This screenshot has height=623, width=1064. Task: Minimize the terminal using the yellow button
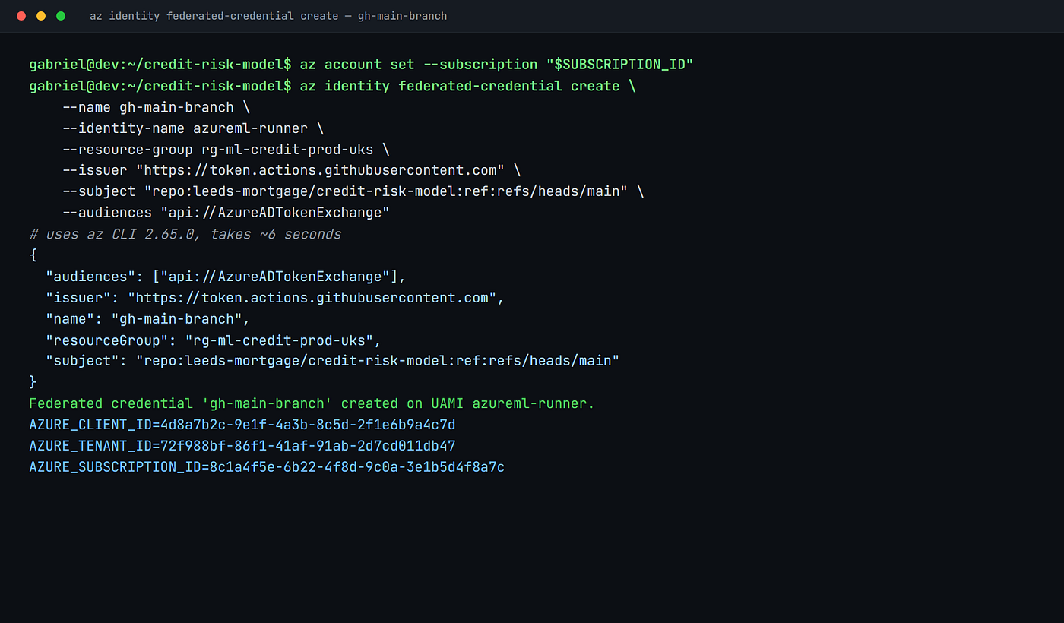pyautogui.click(x=41, y=16)
